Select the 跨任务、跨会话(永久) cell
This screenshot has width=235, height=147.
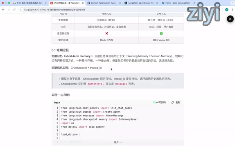pos(161,20)
